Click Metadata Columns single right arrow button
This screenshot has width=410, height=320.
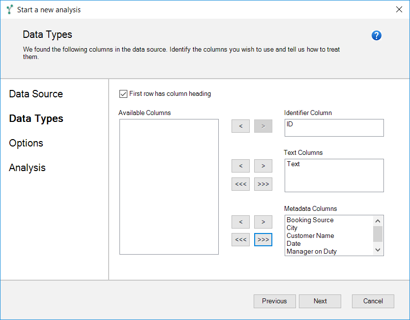[263, 222]
